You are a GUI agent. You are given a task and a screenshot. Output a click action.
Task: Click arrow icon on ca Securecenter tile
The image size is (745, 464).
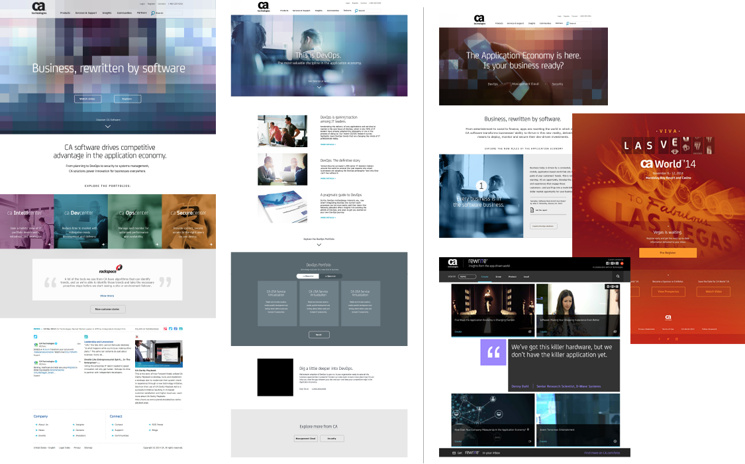(x=211, y=245)
